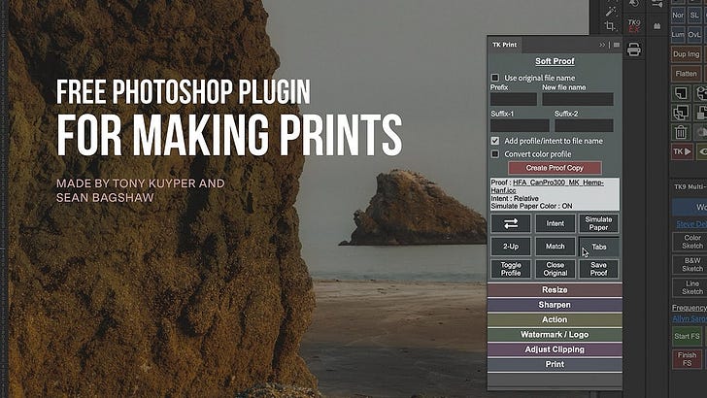Click the SL blend mode button
The width and height of the screenshot is (707, 398).
(x=694, y=16)
